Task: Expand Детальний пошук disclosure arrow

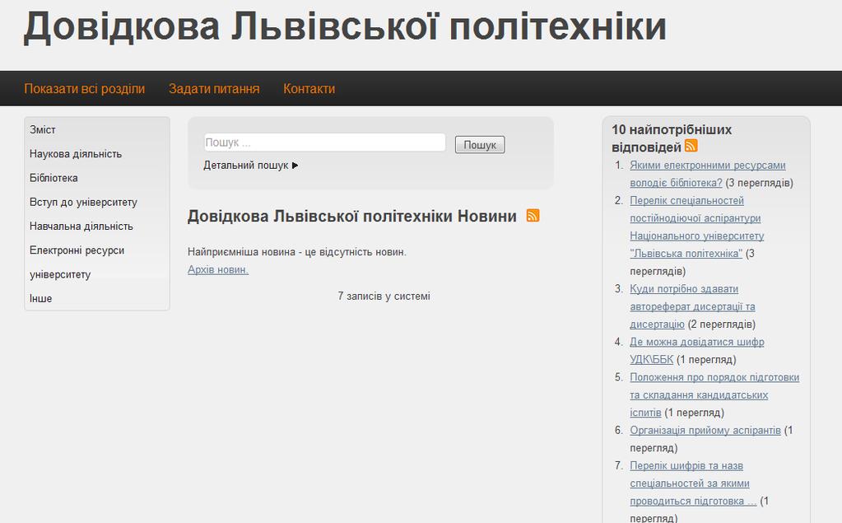Action: point(295,166)
